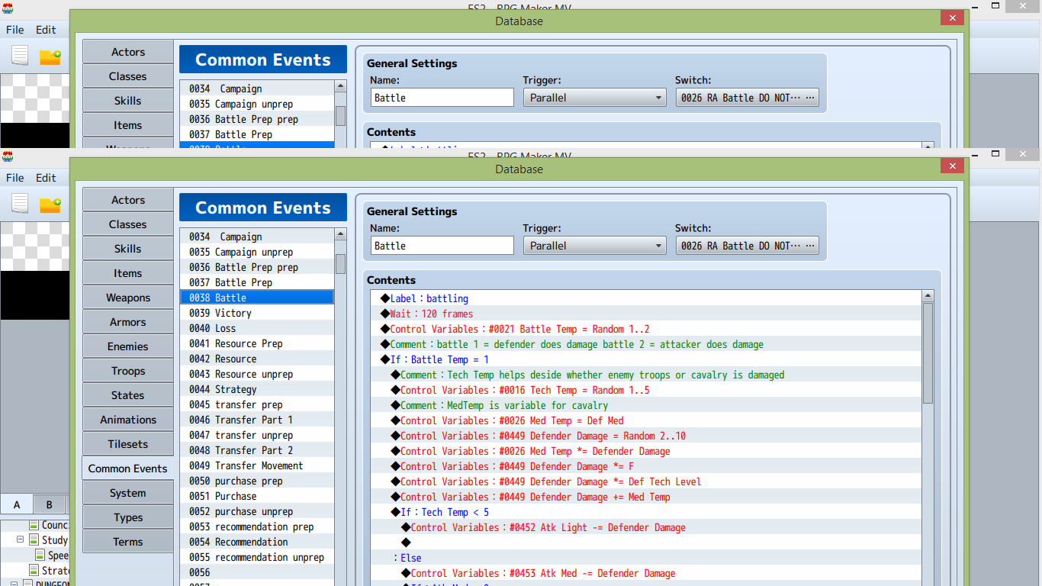Select Defender Damage = Random 2..10 line
Viewport: 1042px width, 586px height.
click(x=646, y=436)
